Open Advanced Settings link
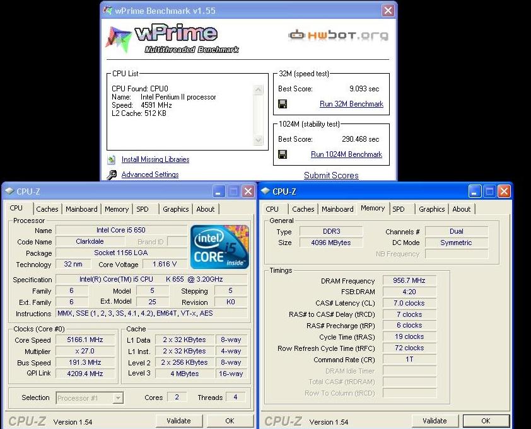531x429 pixels. coord(150,174)
